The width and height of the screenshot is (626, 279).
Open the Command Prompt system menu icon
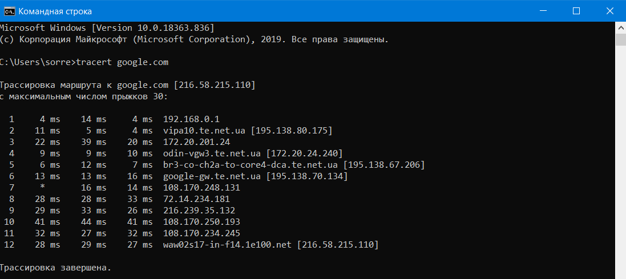click(8, 11)
